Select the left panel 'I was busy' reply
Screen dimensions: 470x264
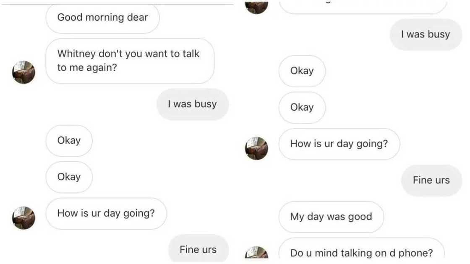coord(192,104)
